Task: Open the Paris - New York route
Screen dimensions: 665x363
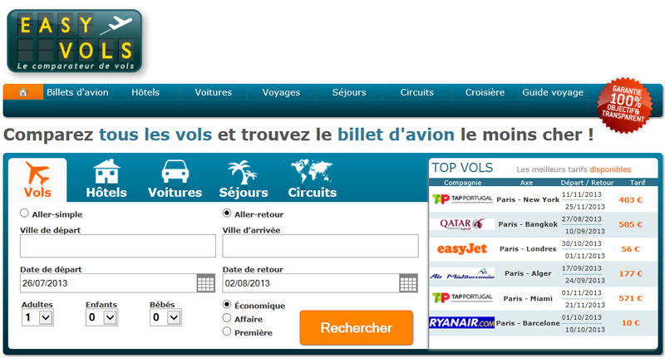Action: pos(528,199)
